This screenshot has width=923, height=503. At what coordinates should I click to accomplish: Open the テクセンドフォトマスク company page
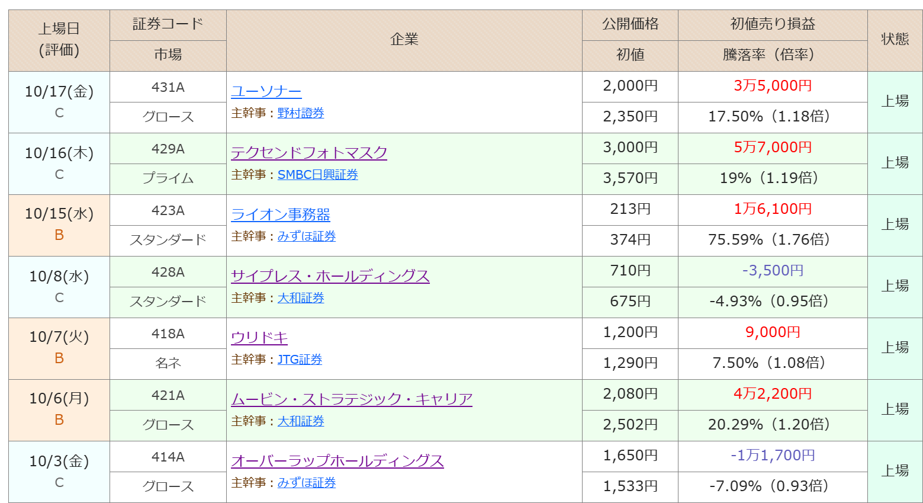308,153
